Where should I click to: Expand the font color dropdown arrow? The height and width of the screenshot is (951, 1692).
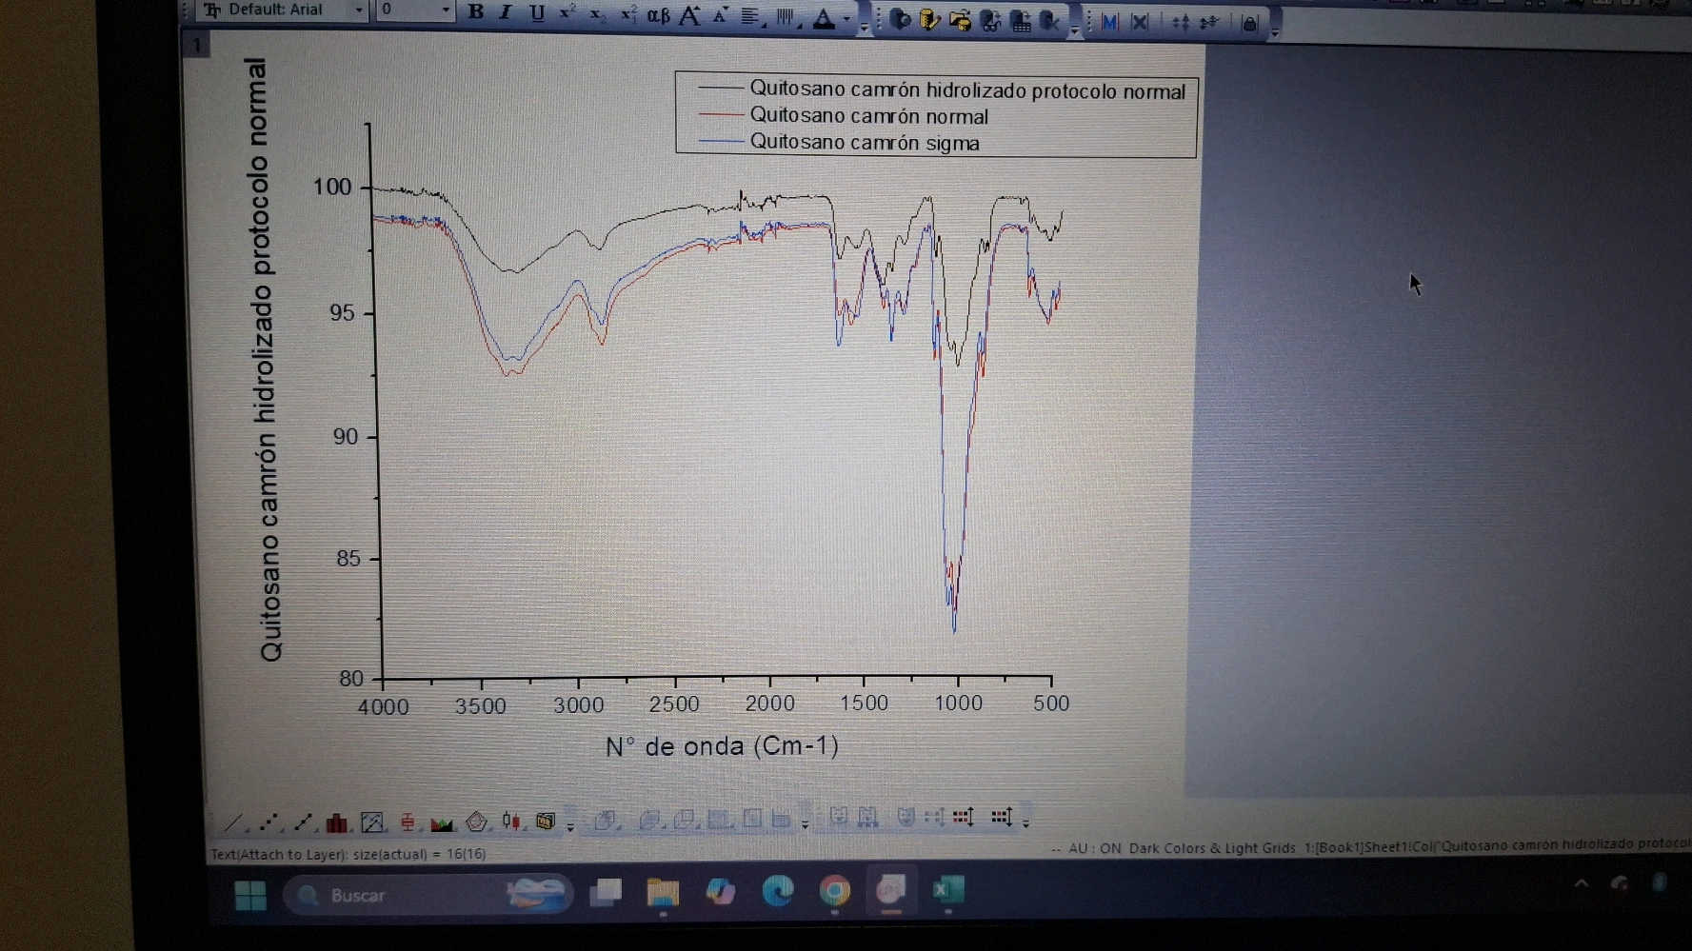pos(846,19)
